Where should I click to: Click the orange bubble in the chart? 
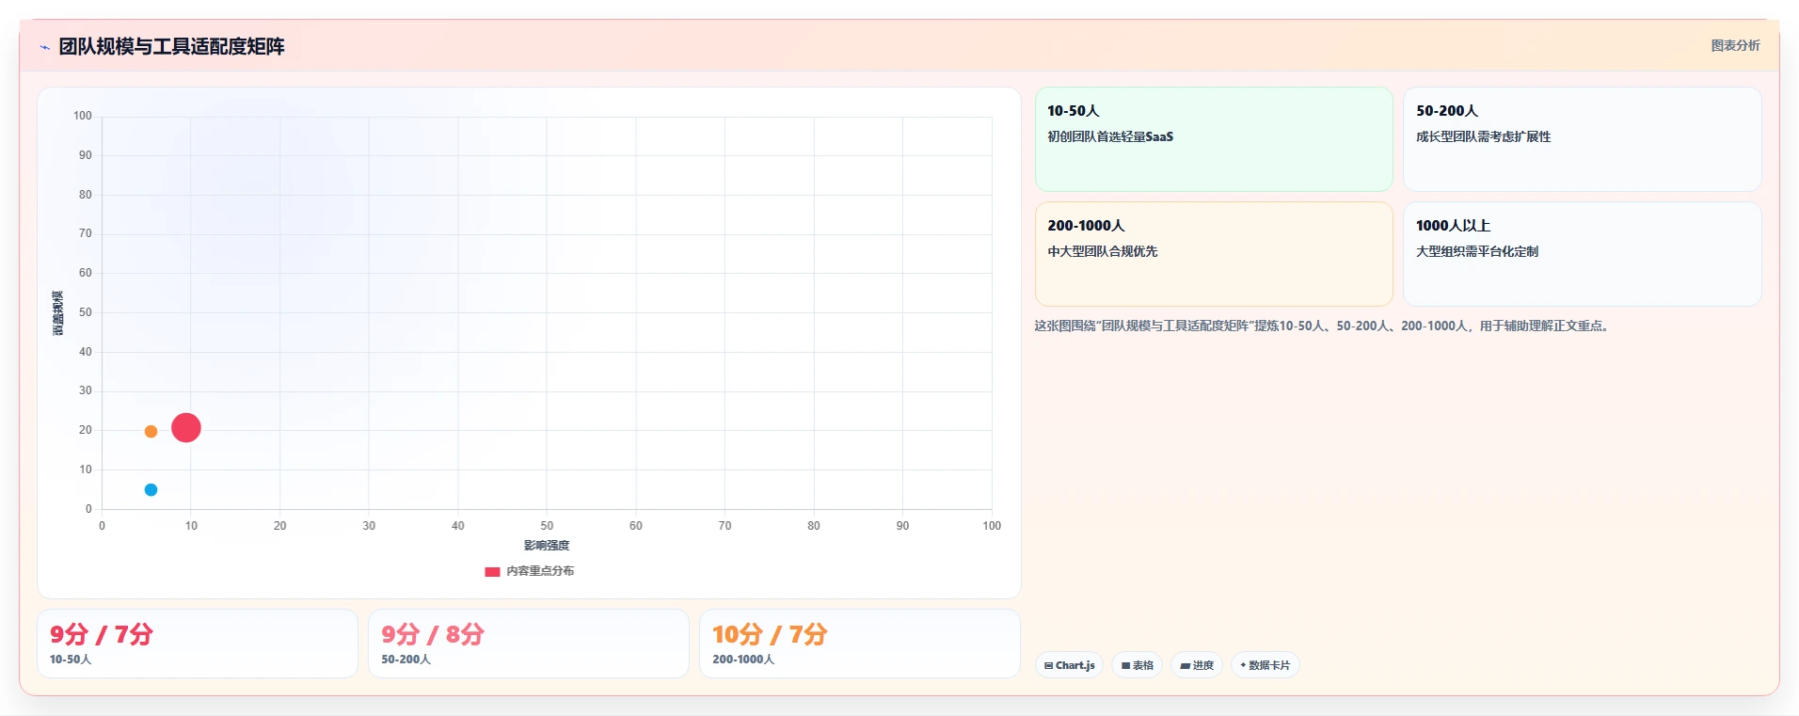pos(151,431)
